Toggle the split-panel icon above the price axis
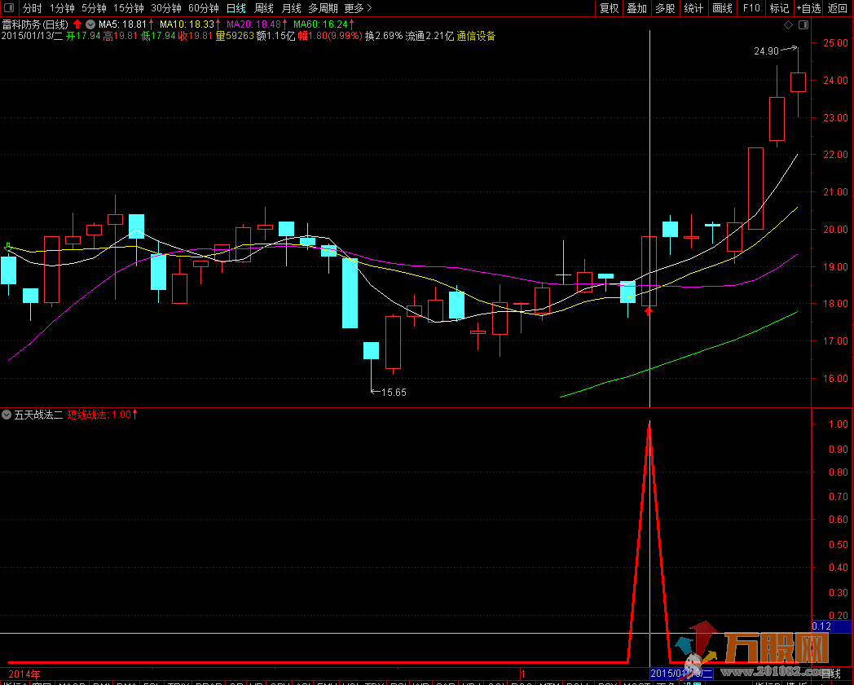Image resolution: width=854 pixels, height=685 pixels. pos(803,25)
